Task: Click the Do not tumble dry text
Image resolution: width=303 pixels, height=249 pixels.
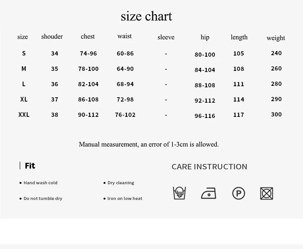Action: pyautogui.click(x=43, y=198)
